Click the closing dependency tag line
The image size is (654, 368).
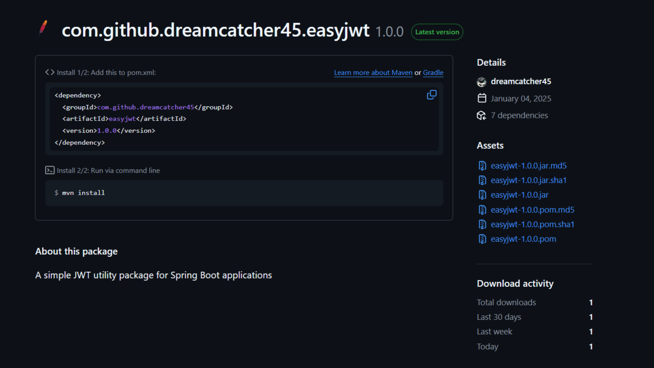80,143
